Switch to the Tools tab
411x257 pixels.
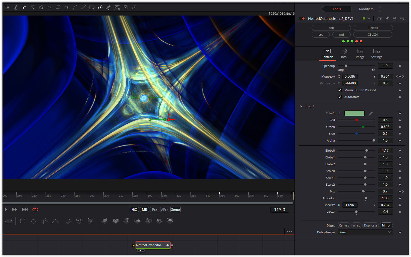(337, 9)
